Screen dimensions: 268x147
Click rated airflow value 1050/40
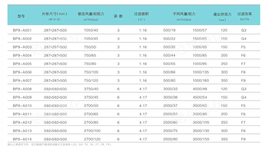point(91,30)
